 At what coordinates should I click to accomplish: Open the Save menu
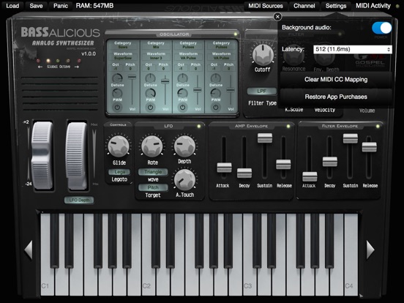(36, 6)
